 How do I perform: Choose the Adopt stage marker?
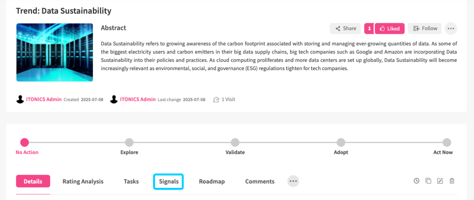[x=341, y=142]
